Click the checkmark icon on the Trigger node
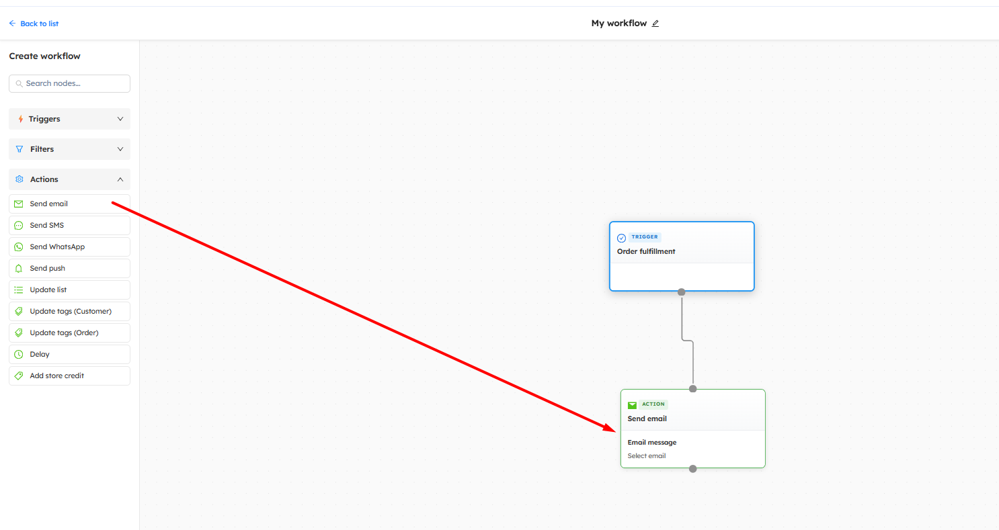 621,238
